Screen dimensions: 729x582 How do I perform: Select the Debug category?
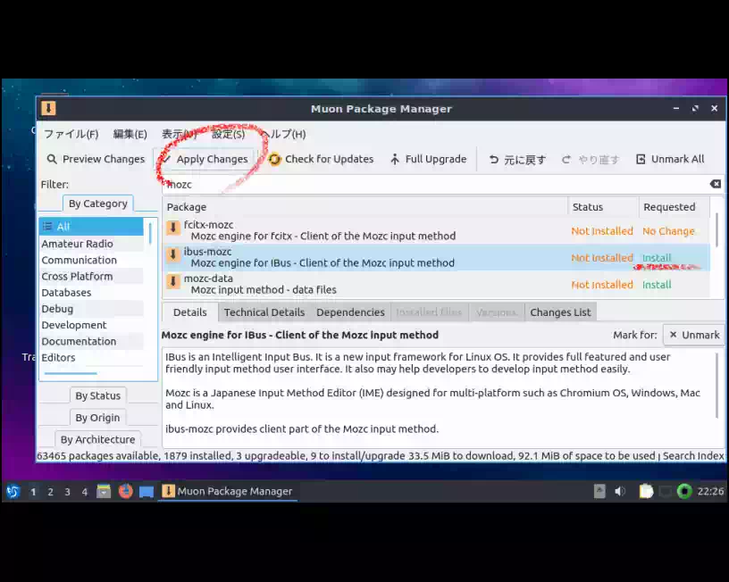[x=92, y=309]
